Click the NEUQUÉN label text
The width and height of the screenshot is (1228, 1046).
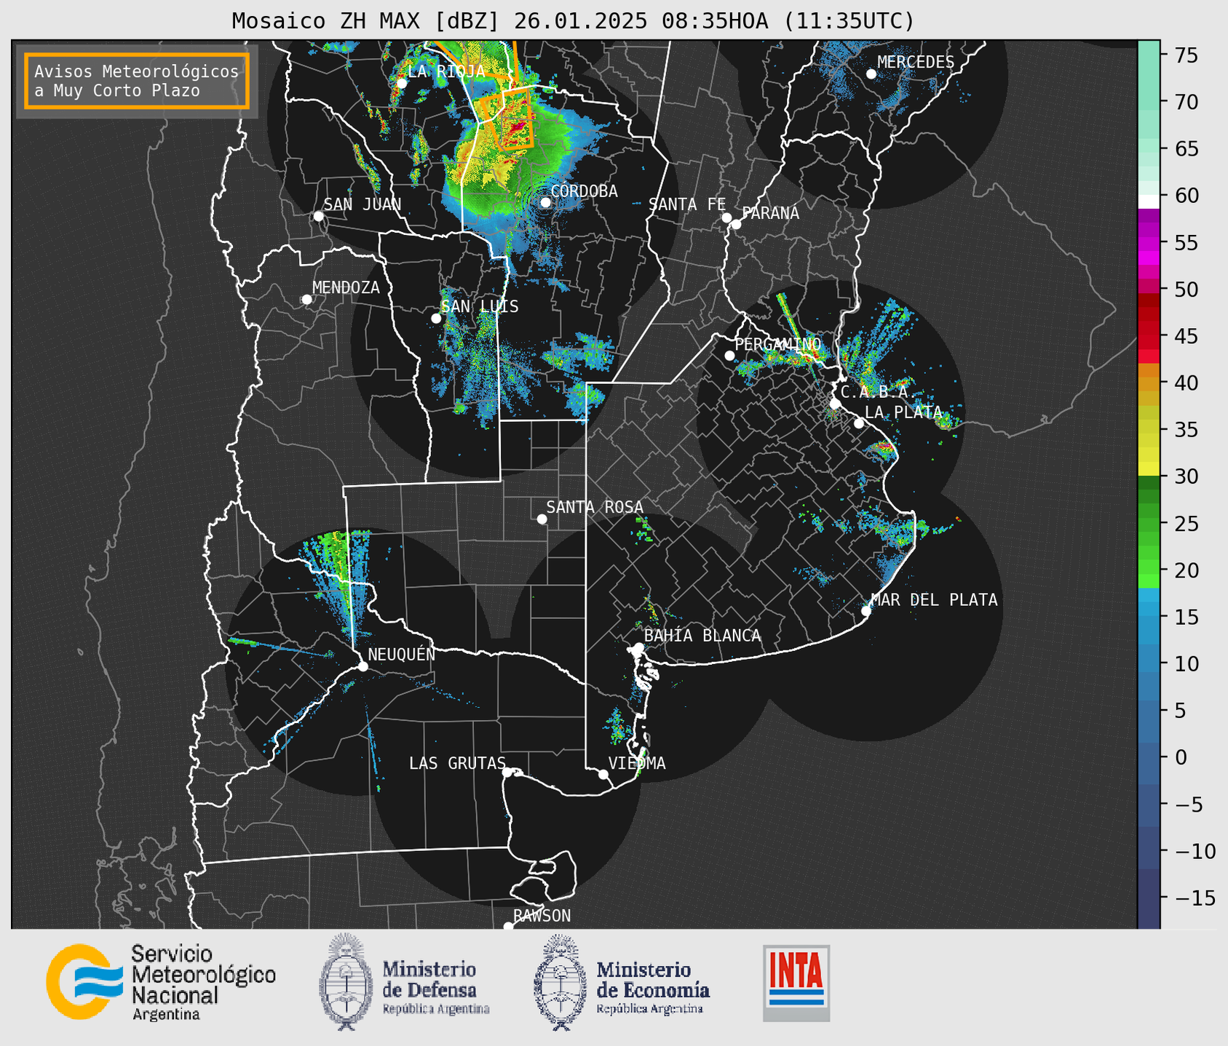tap(401, 654)
